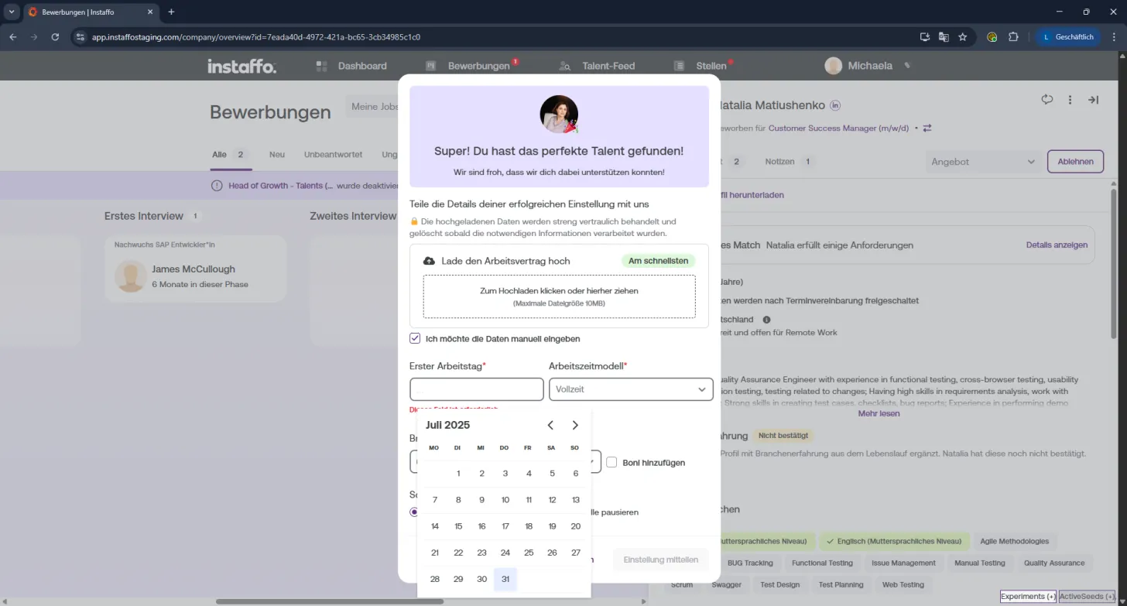Image resolution: width=1127 pixels, height=606 pixels.
Task: Select July 31 in the calendar
Action: click(505, 579)
